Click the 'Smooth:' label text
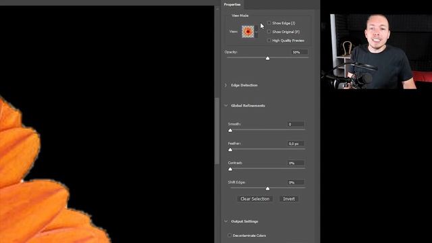The height and width of the screenshot is (243, 432). (x=234, y=124)
